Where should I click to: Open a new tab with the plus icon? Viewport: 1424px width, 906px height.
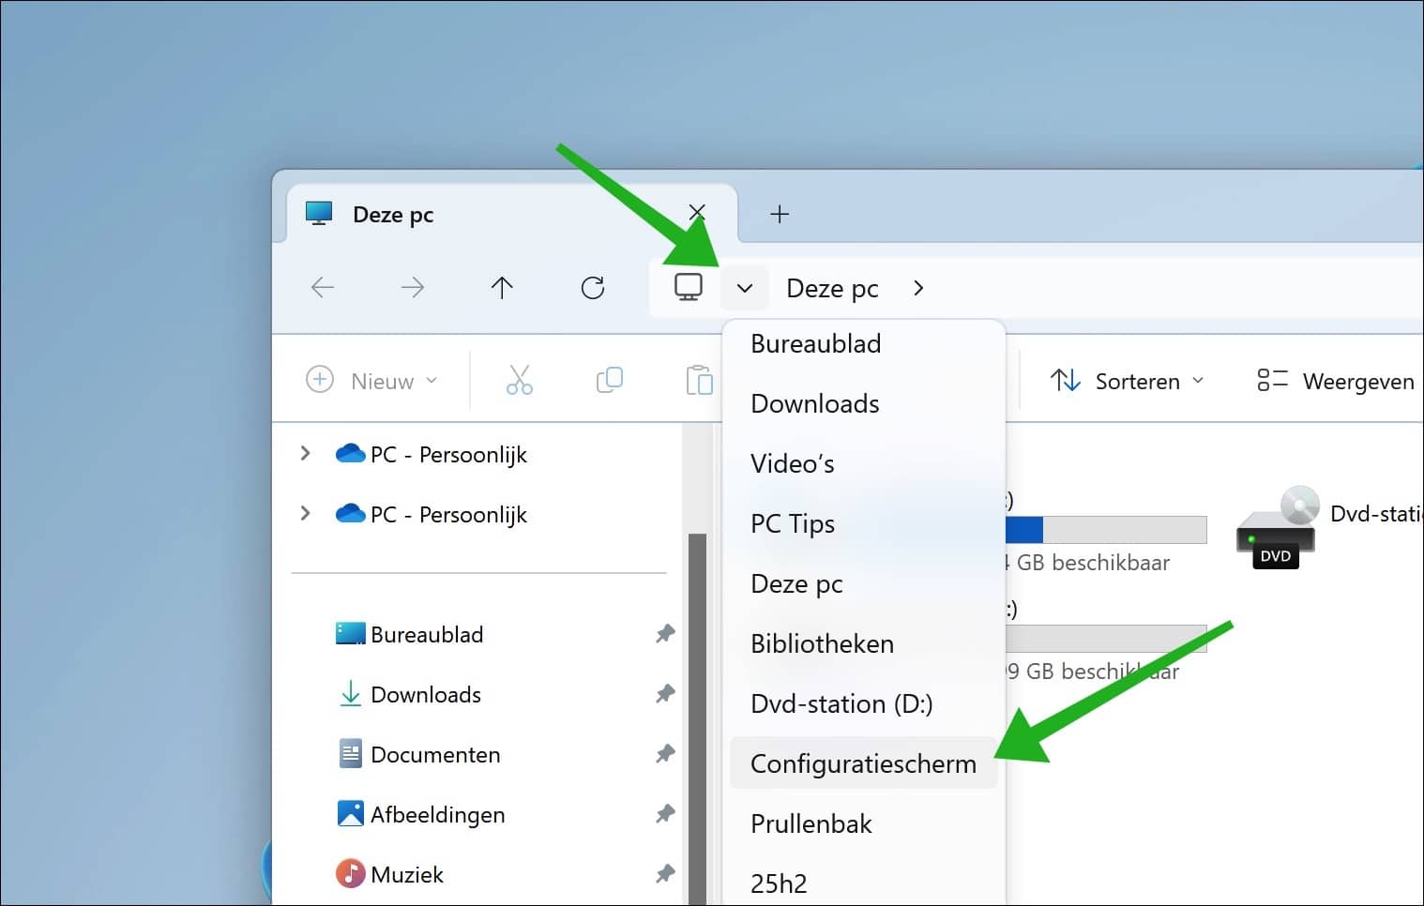[x=780, y=214]
